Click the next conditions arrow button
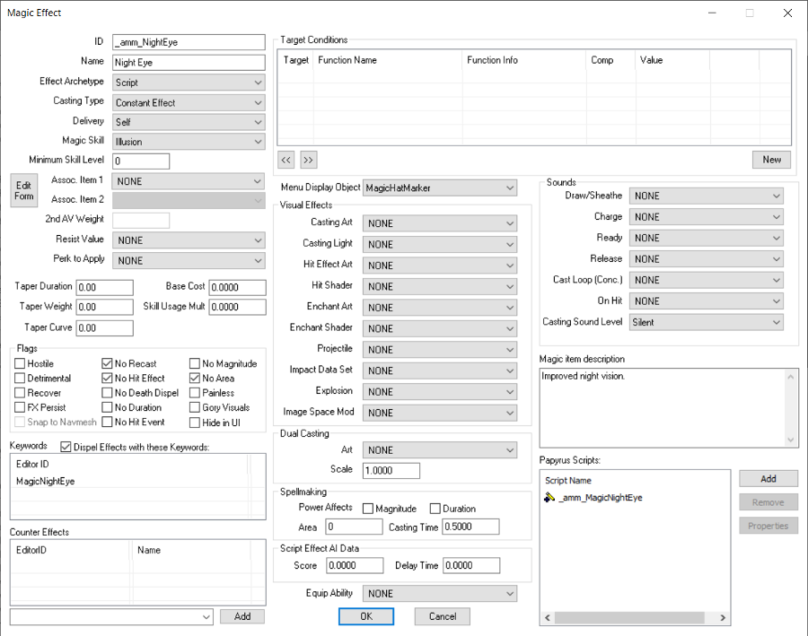 tap(308, 160)
